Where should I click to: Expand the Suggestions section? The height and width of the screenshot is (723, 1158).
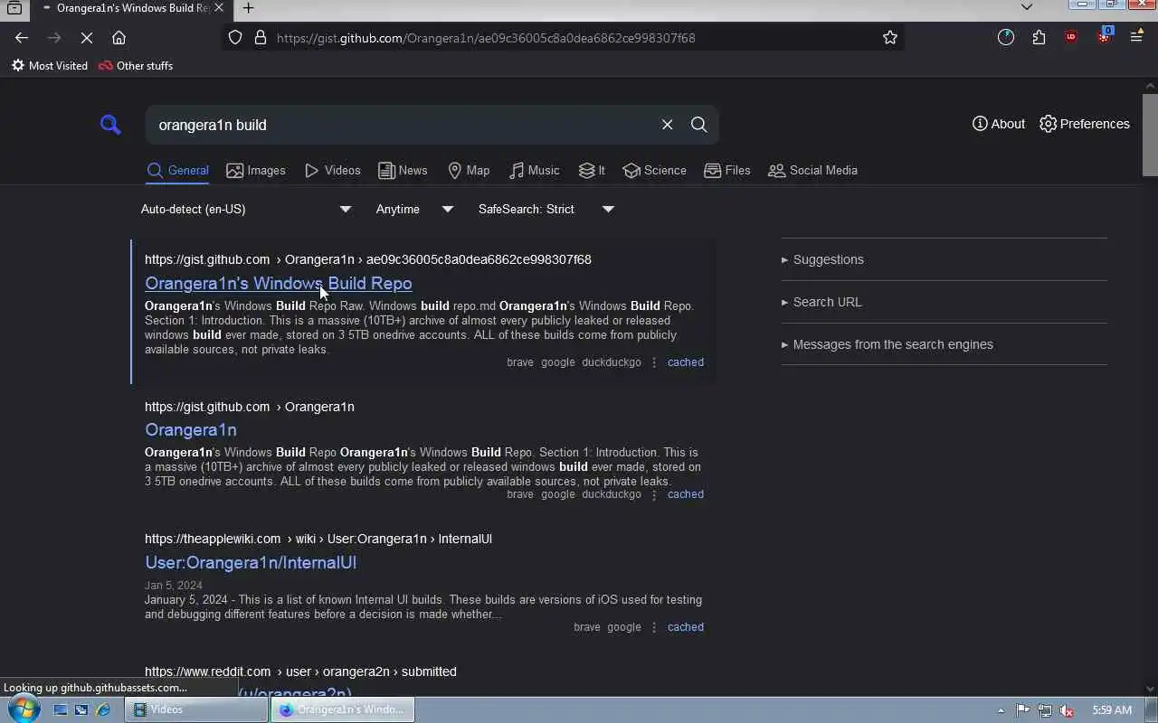[822, 259]
